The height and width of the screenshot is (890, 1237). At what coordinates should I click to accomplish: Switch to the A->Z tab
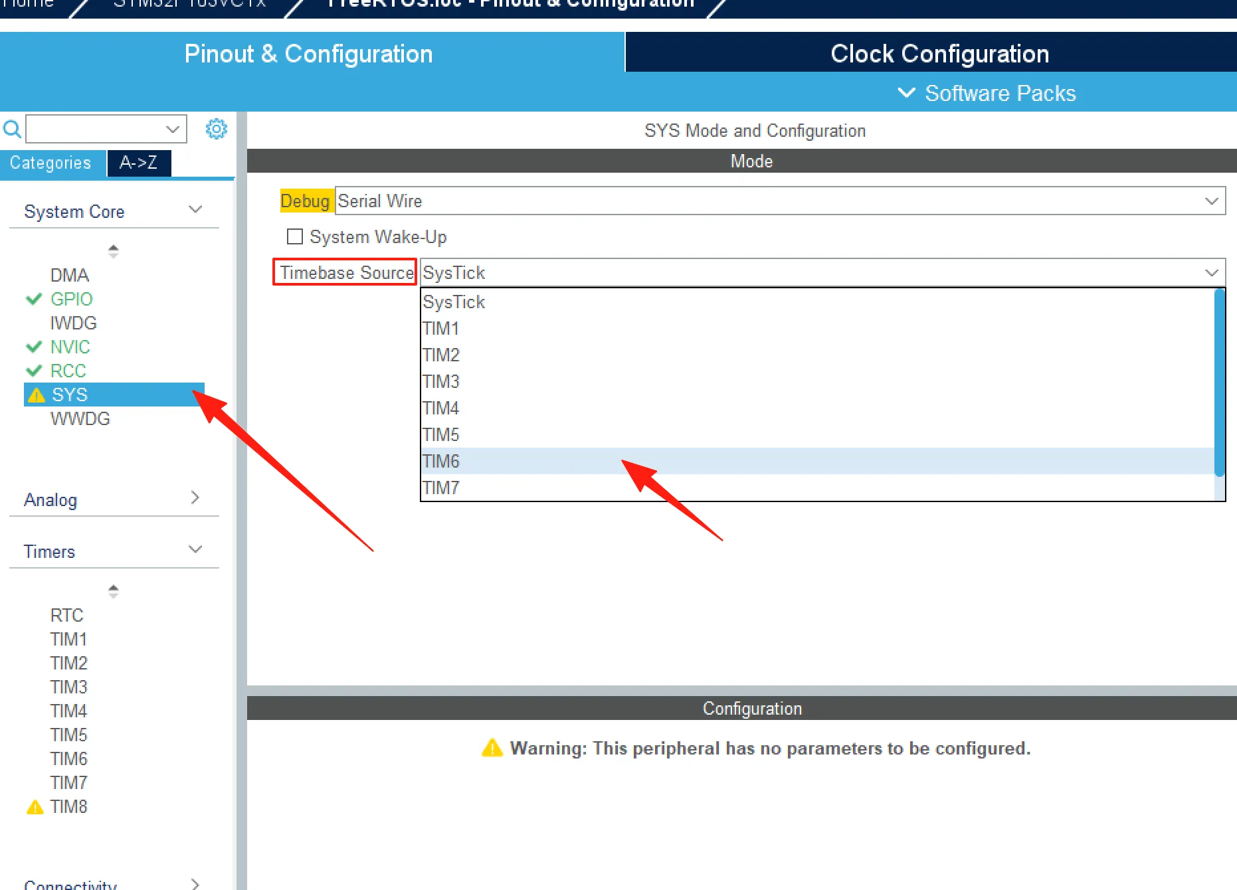pyautogui.click(x=138, y=163)
